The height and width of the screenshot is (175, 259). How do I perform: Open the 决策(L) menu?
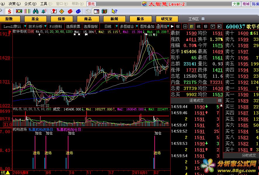(14, 4)
